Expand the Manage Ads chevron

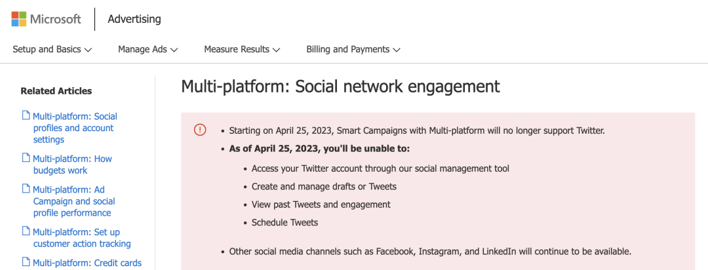(x=174, y=50)
